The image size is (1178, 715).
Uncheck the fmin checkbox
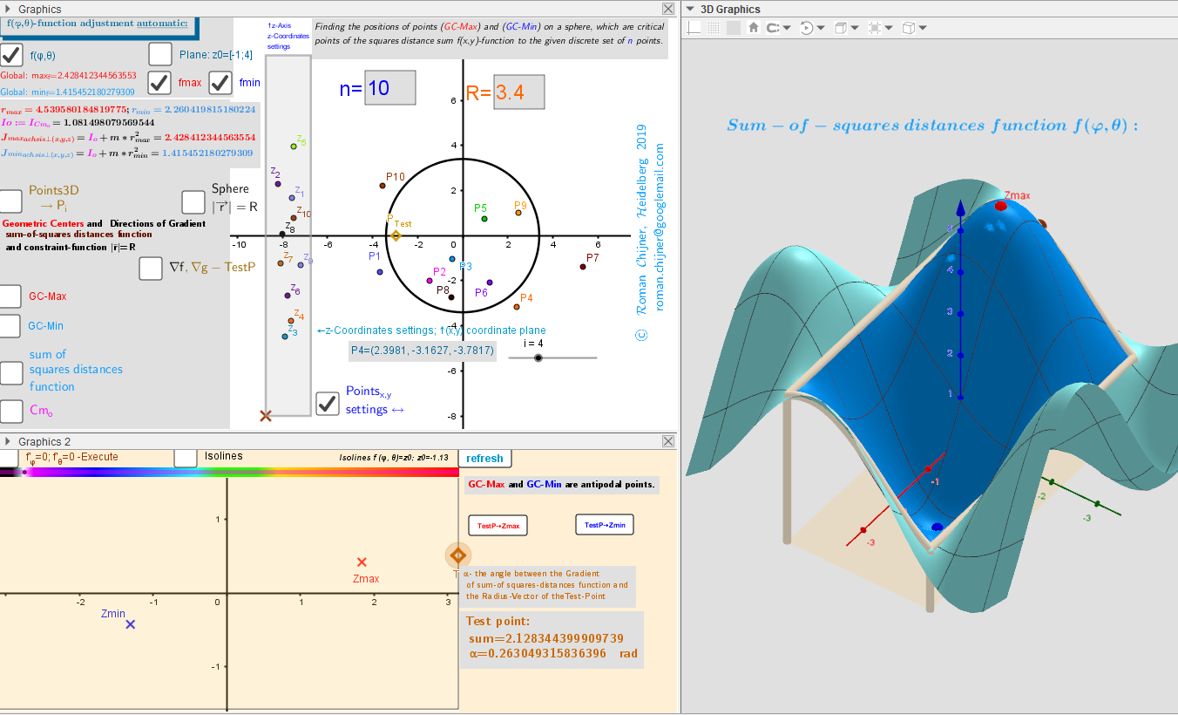(x=220, y=83)
